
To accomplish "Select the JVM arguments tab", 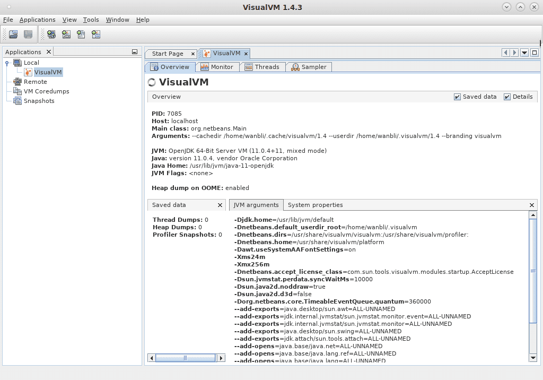I will (x=256, y=205).
